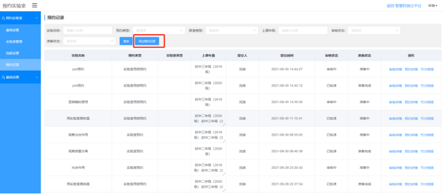The width and height of the screenshot is (445, 194).
Task: Expand grade cell icon in 22:27:04 row
Action: [x=224, y=190]
